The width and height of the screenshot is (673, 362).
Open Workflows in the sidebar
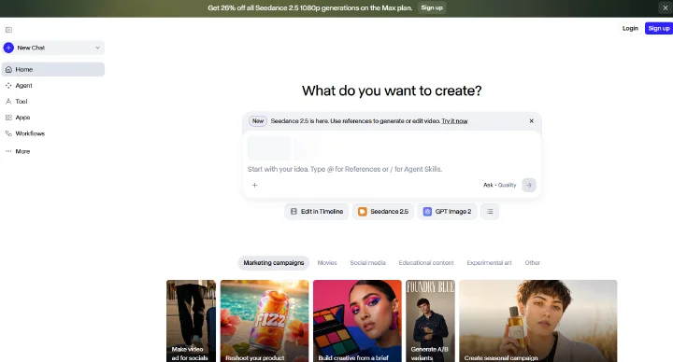pos(53,133)
